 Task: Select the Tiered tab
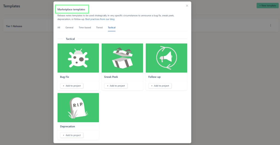tap(99, 28)
